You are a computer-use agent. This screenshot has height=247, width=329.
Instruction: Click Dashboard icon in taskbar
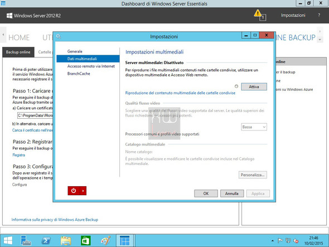pos(125,241)
